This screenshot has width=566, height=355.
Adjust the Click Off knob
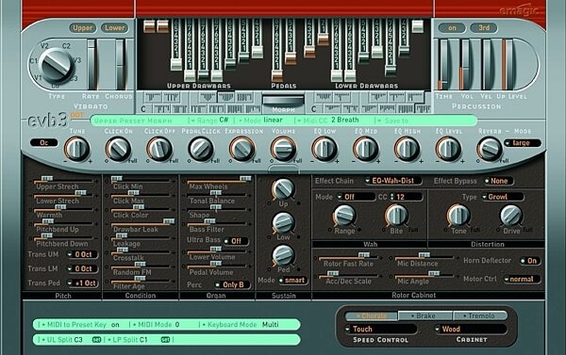(159, 149)
